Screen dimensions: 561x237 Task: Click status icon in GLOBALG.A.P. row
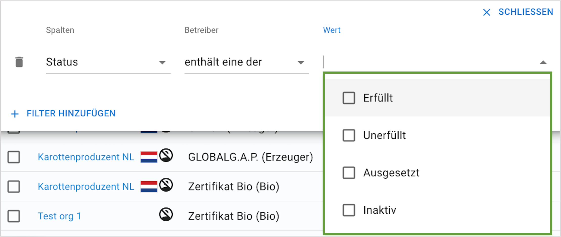(x=166, y=155)
